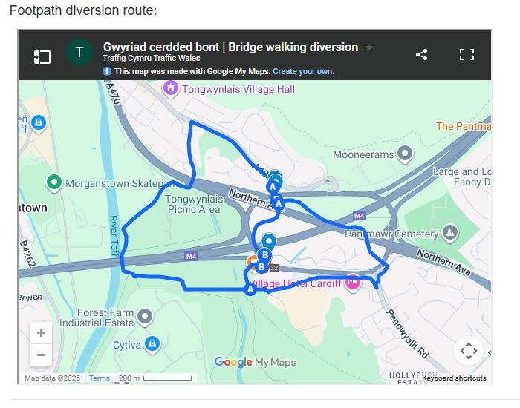The width and height of the screenshot is (520, 408).
Task: Open the map camera controls button
Action: click(x=468, y=350)
